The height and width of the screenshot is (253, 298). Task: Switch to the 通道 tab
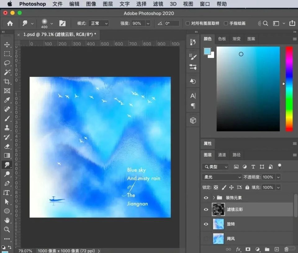point(222,155)
